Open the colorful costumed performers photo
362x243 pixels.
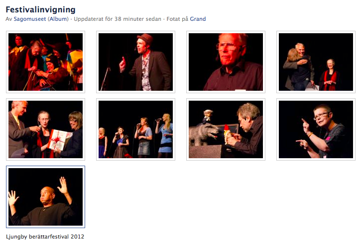pos(45,62)
